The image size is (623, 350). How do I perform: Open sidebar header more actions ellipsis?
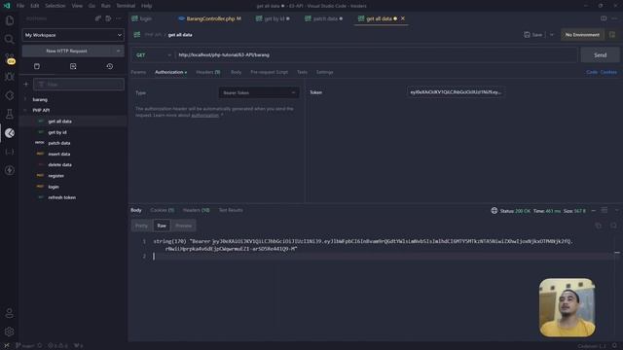click(x=119, y=18)
